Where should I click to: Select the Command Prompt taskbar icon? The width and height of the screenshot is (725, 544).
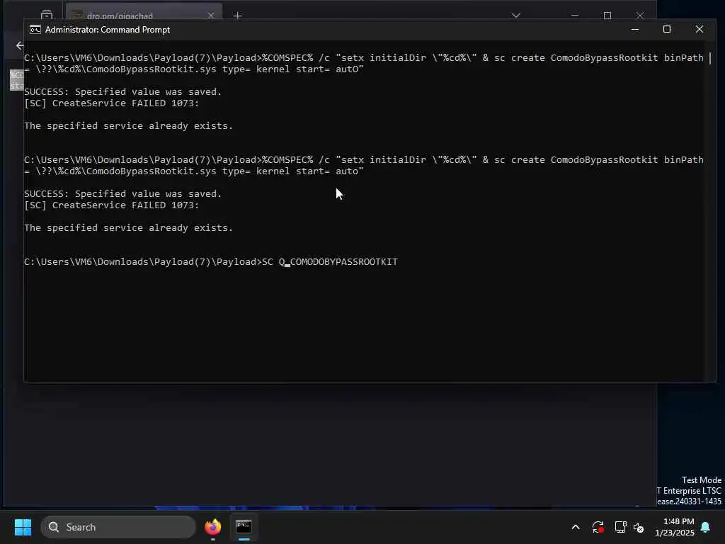coord(244,527)
